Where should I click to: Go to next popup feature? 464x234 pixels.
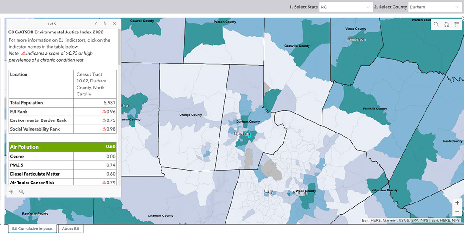click(105, 24)
